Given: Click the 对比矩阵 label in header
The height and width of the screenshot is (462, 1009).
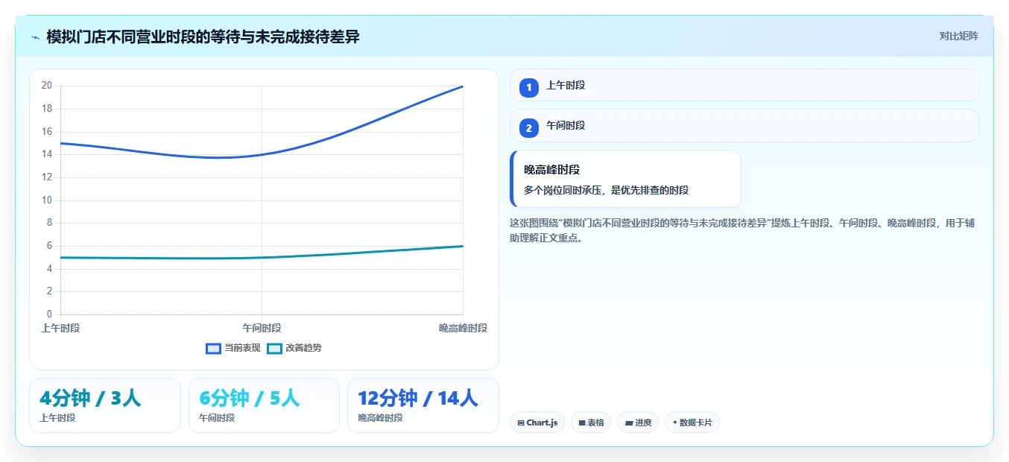Looking at the screenshot, I should (x=958, y=36).
